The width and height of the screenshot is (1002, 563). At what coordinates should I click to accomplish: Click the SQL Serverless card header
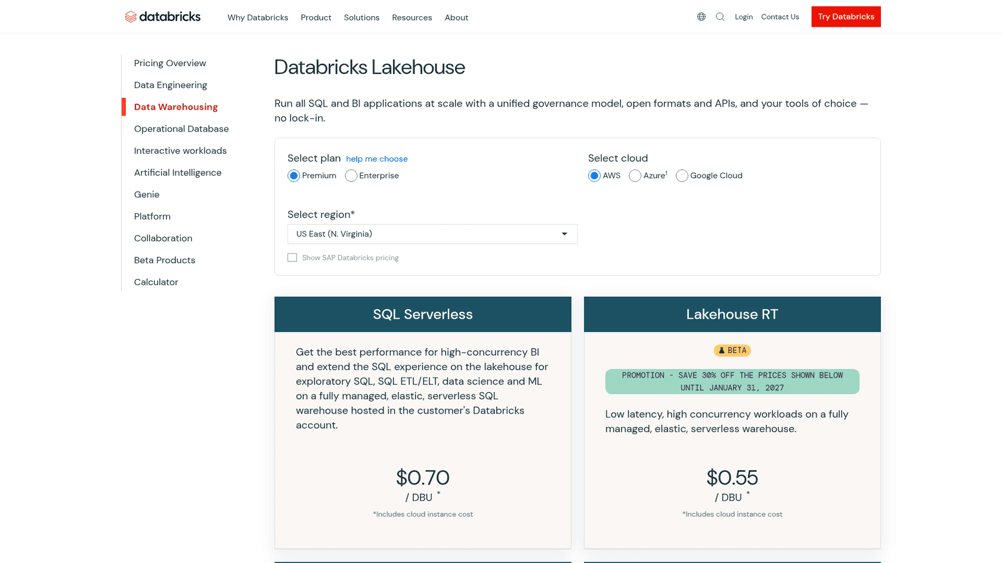[x=423, y=315]
